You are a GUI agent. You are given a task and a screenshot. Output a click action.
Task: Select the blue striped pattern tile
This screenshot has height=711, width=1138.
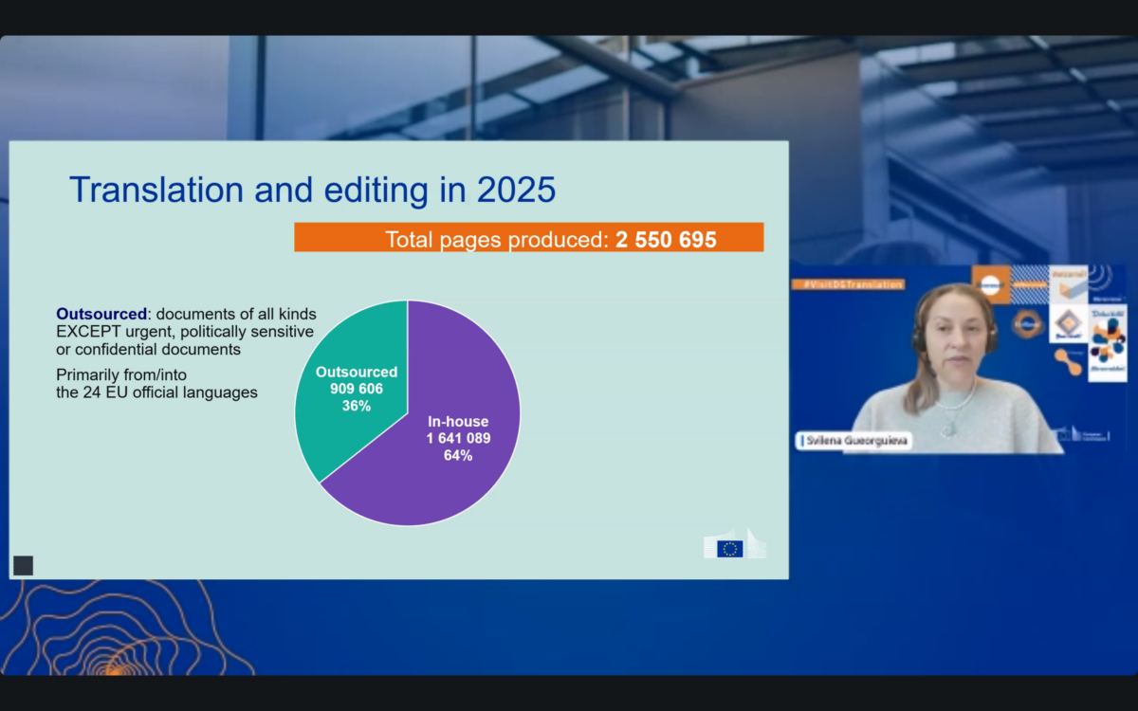pyautogui.click(x=1028, y=284)
